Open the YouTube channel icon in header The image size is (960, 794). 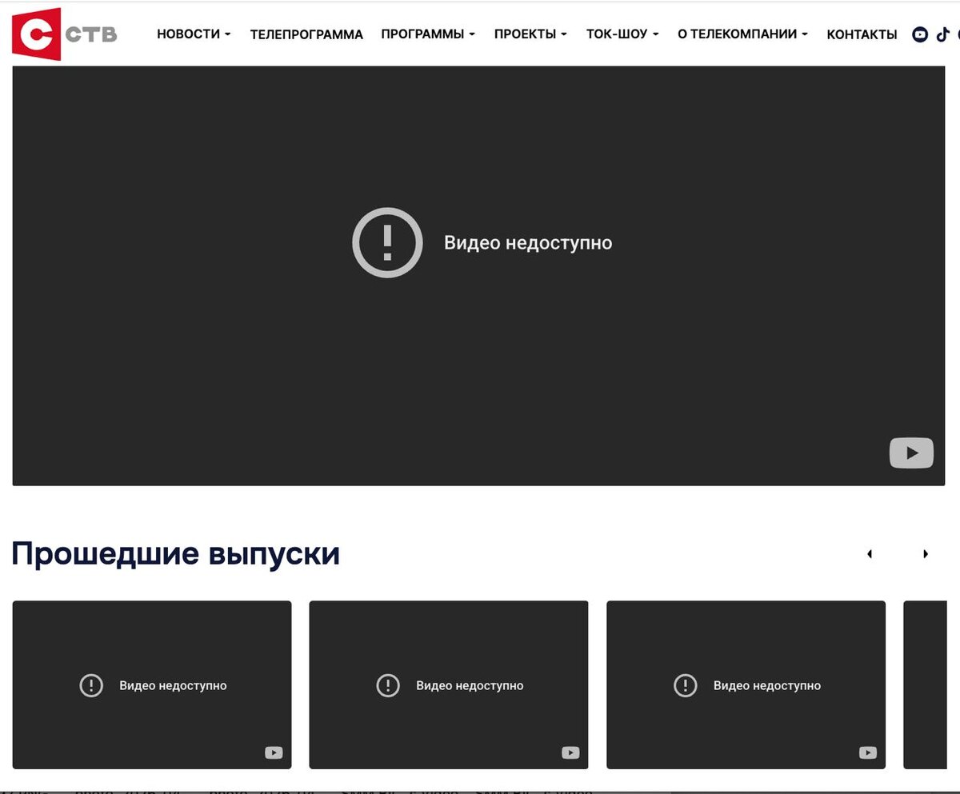click(920, 34)
